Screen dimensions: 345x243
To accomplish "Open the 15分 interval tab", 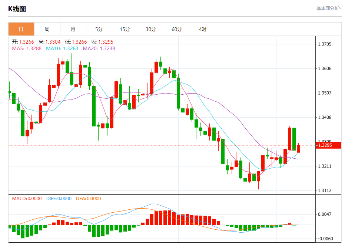I will [125, 29].
